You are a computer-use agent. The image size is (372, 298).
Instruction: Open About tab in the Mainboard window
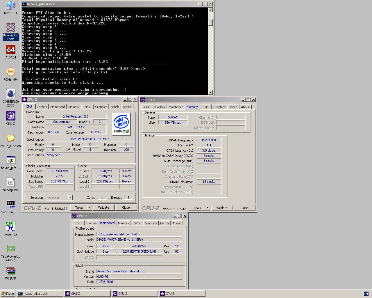tap(177, 223)
